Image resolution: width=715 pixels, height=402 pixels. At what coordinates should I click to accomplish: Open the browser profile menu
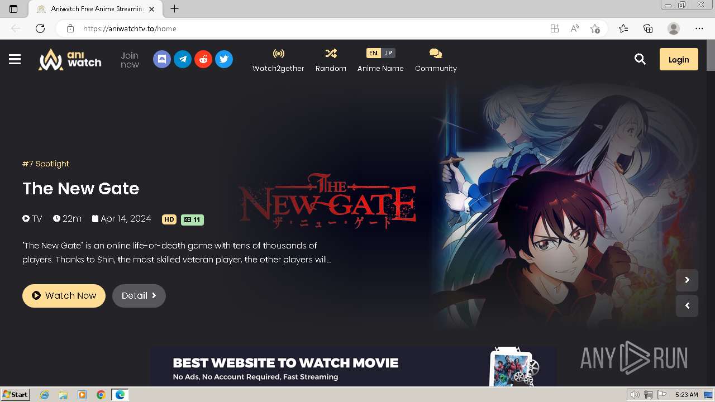coord(674,28)
